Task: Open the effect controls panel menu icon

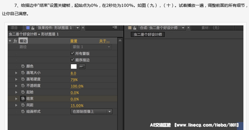Action: coord(115,27)
